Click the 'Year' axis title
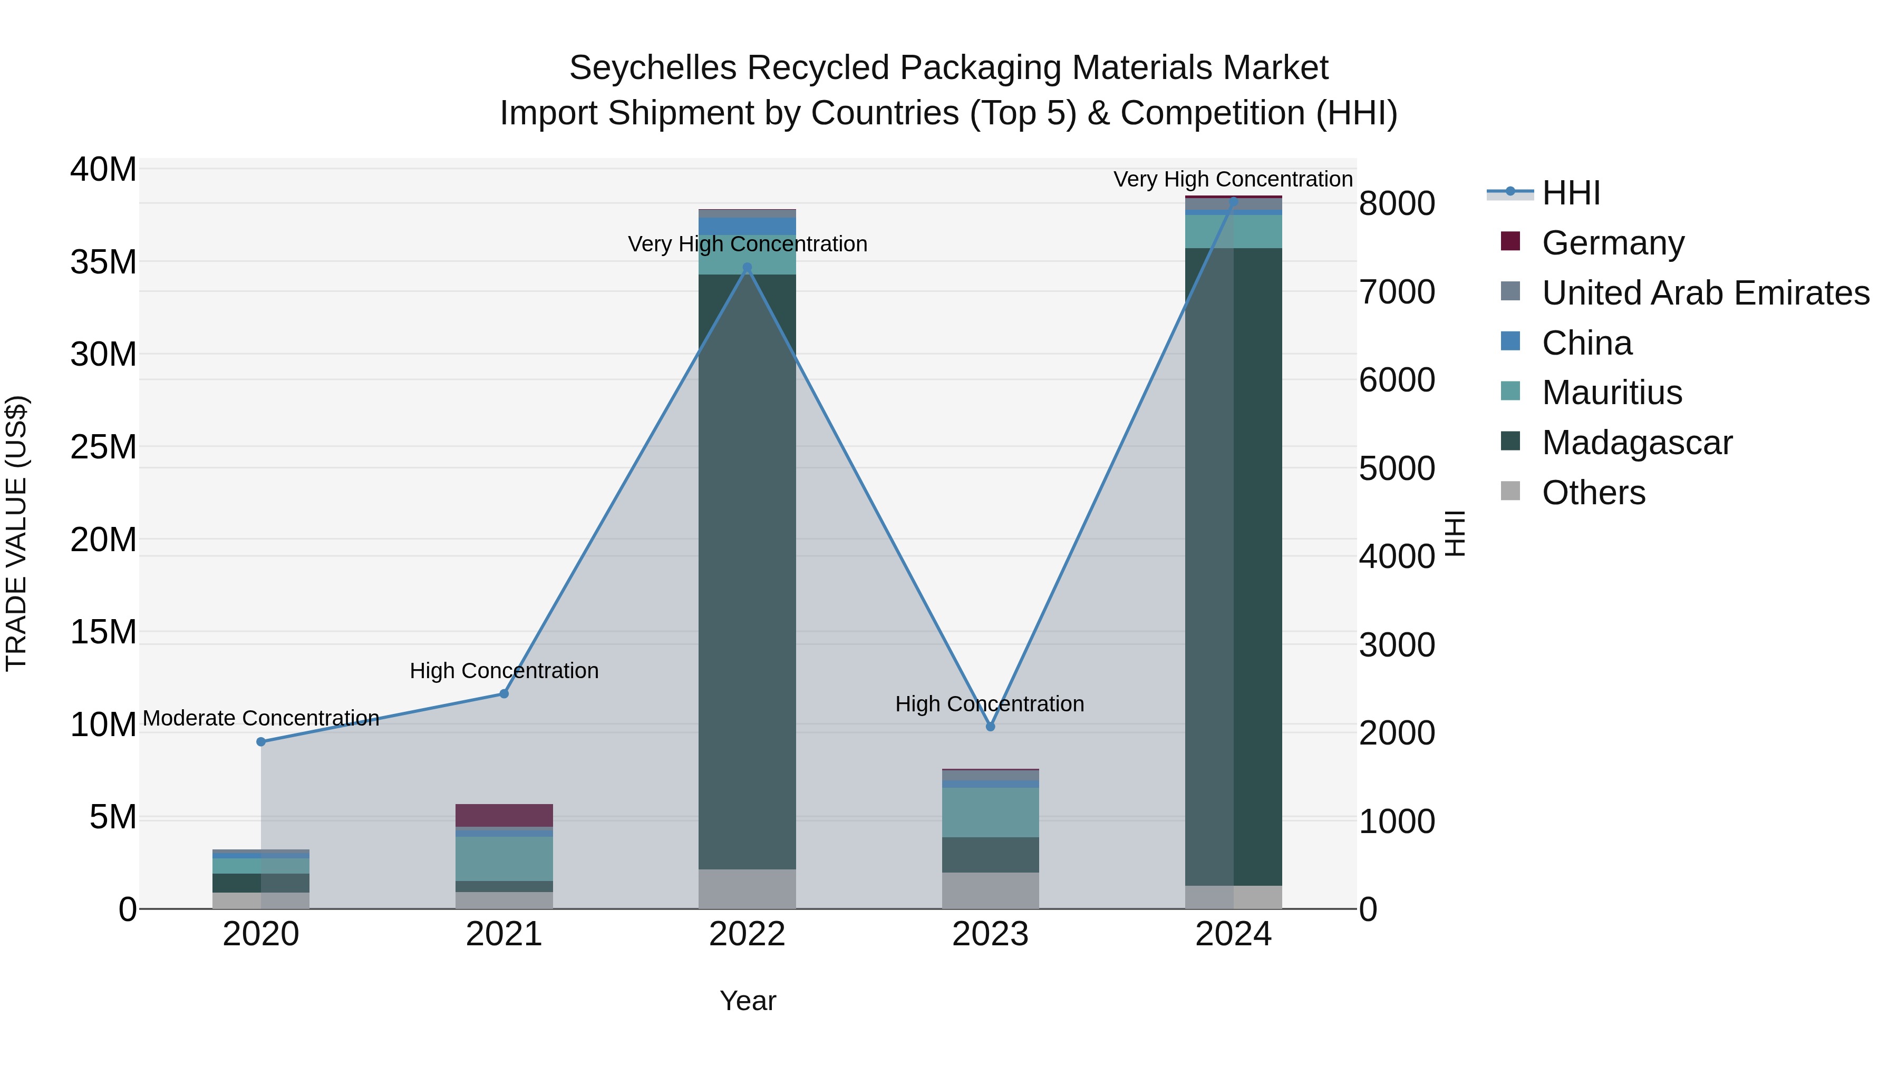Image resolution: width=1898 pixels, height=1067 pixels. pos(748,1001)
